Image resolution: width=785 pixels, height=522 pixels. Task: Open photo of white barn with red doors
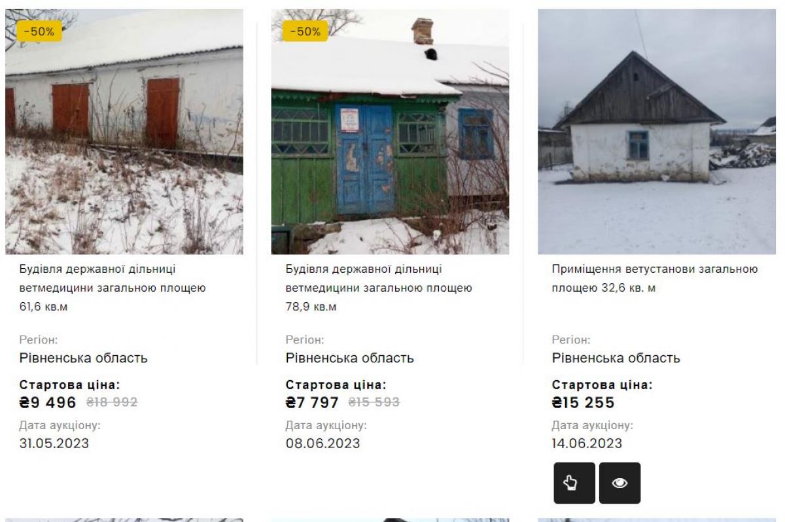[x=124, y=131]
